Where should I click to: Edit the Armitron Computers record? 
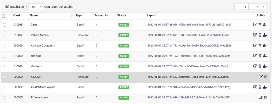click(255, 45)
